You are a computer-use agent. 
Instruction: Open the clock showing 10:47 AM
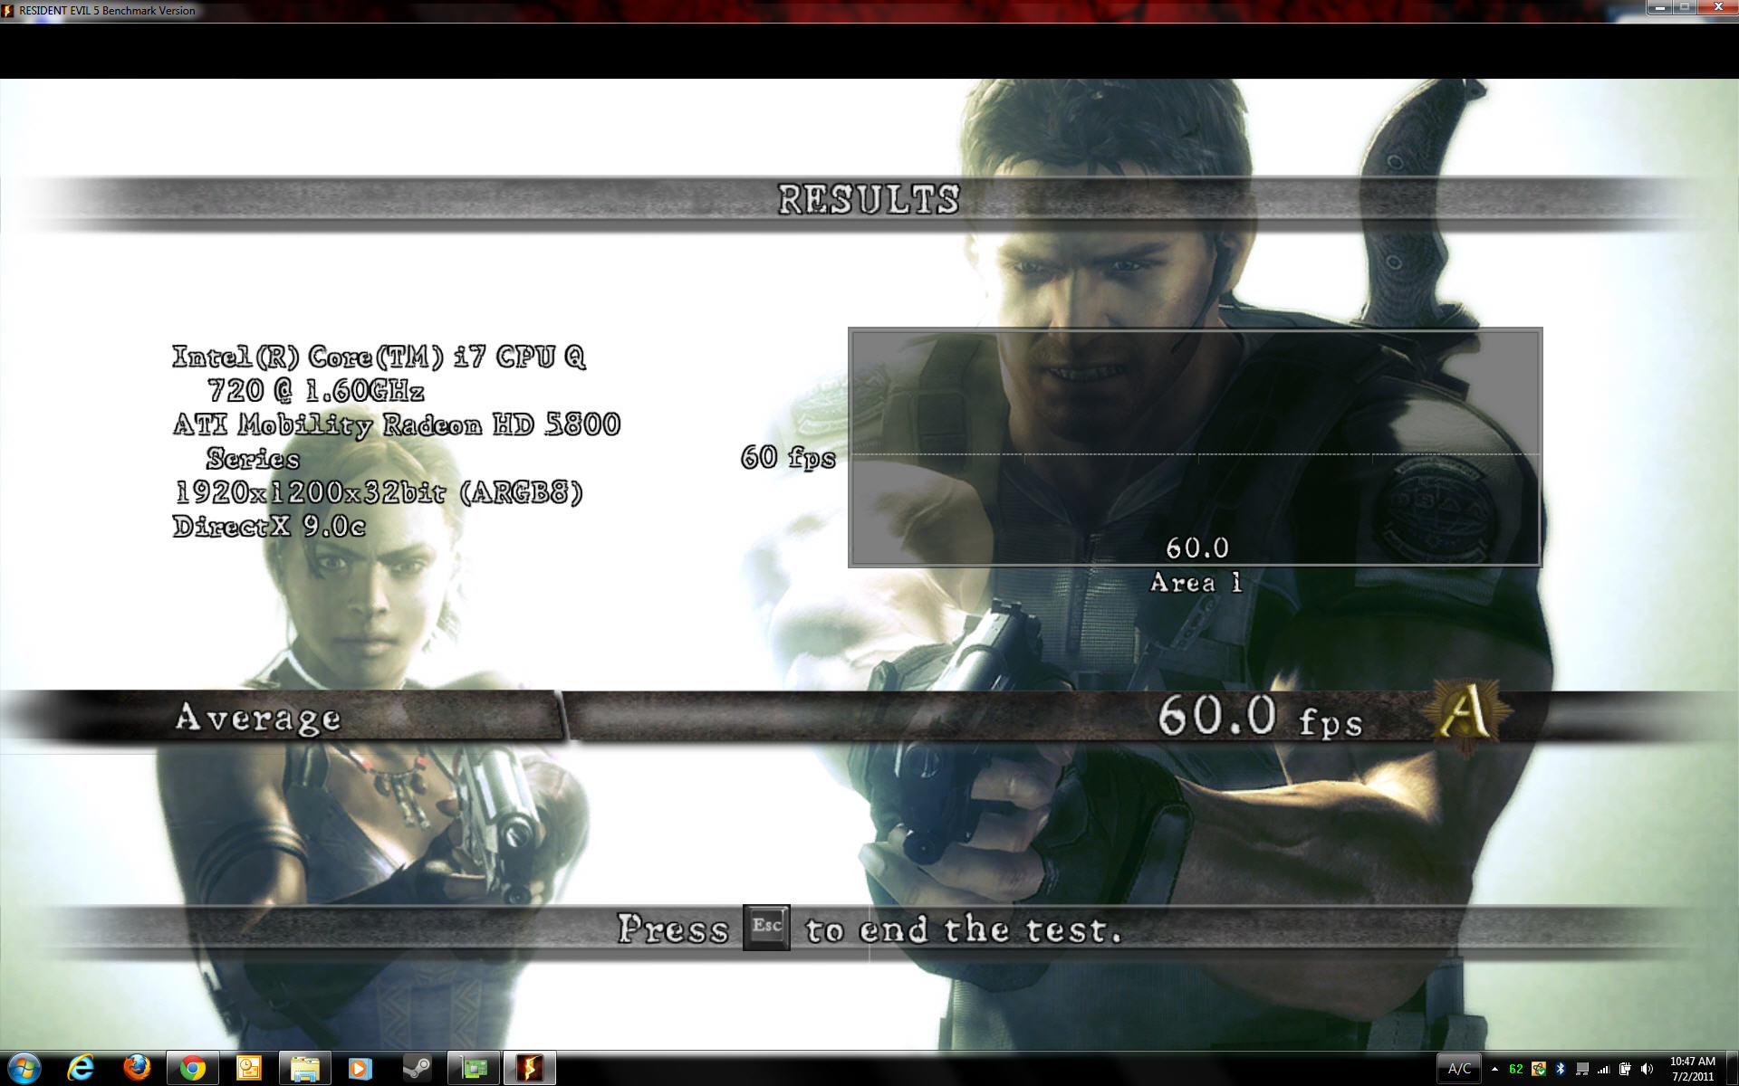click(x=1693, y=1069)
